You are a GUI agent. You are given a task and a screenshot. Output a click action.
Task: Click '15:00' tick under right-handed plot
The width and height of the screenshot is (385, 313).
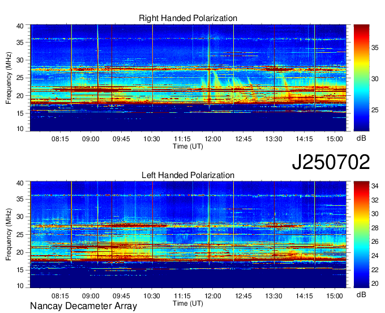tap(335, 139)
